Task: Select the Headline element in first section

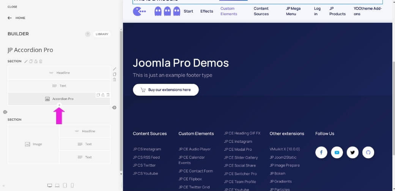Action: click(59, 73)
